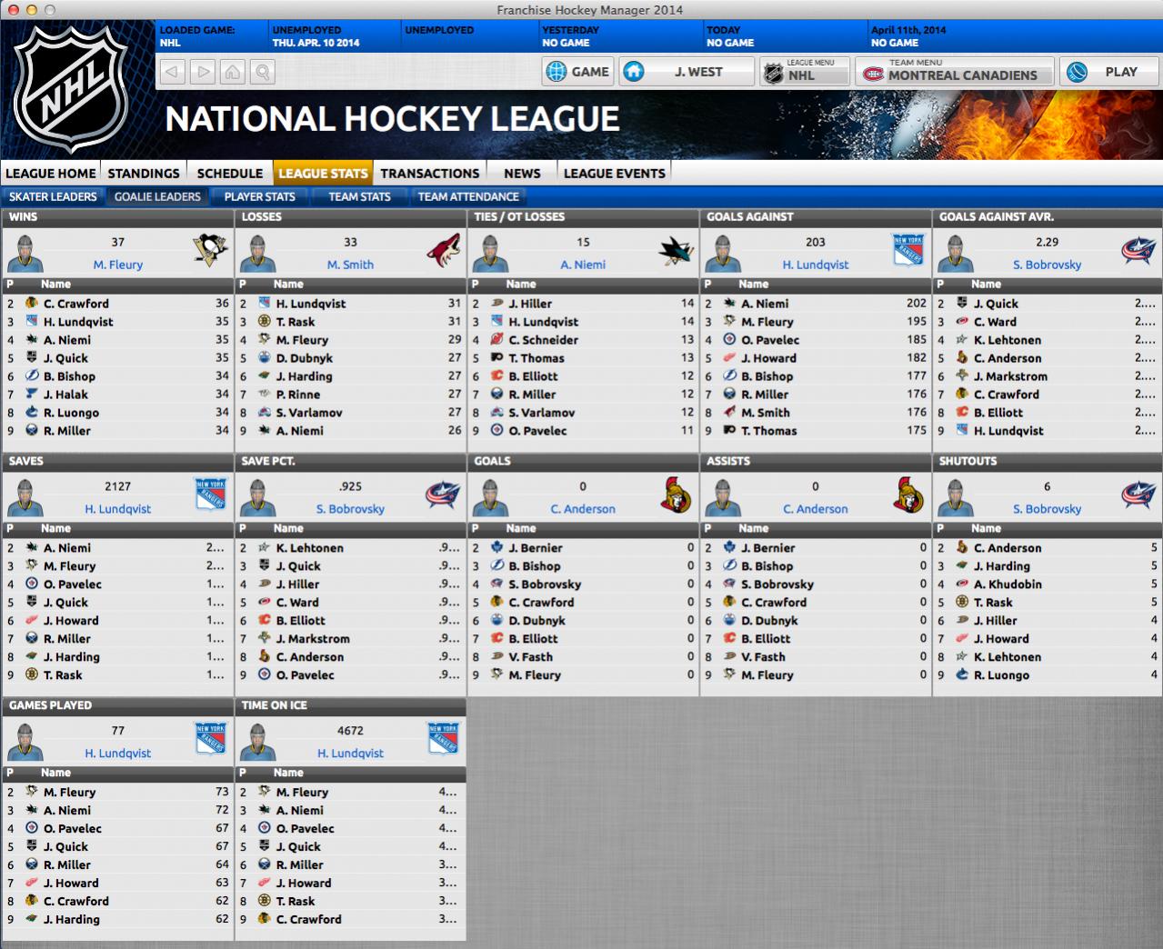Click the Senators logo in the Goals panel
Viewport: 1163px width, 949px height.
[676, 494]
